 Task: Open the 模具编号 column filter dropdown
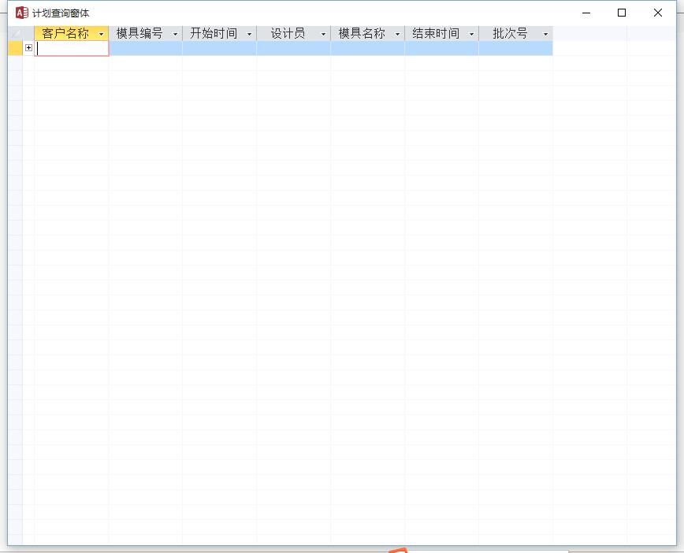tap(176, 34)
